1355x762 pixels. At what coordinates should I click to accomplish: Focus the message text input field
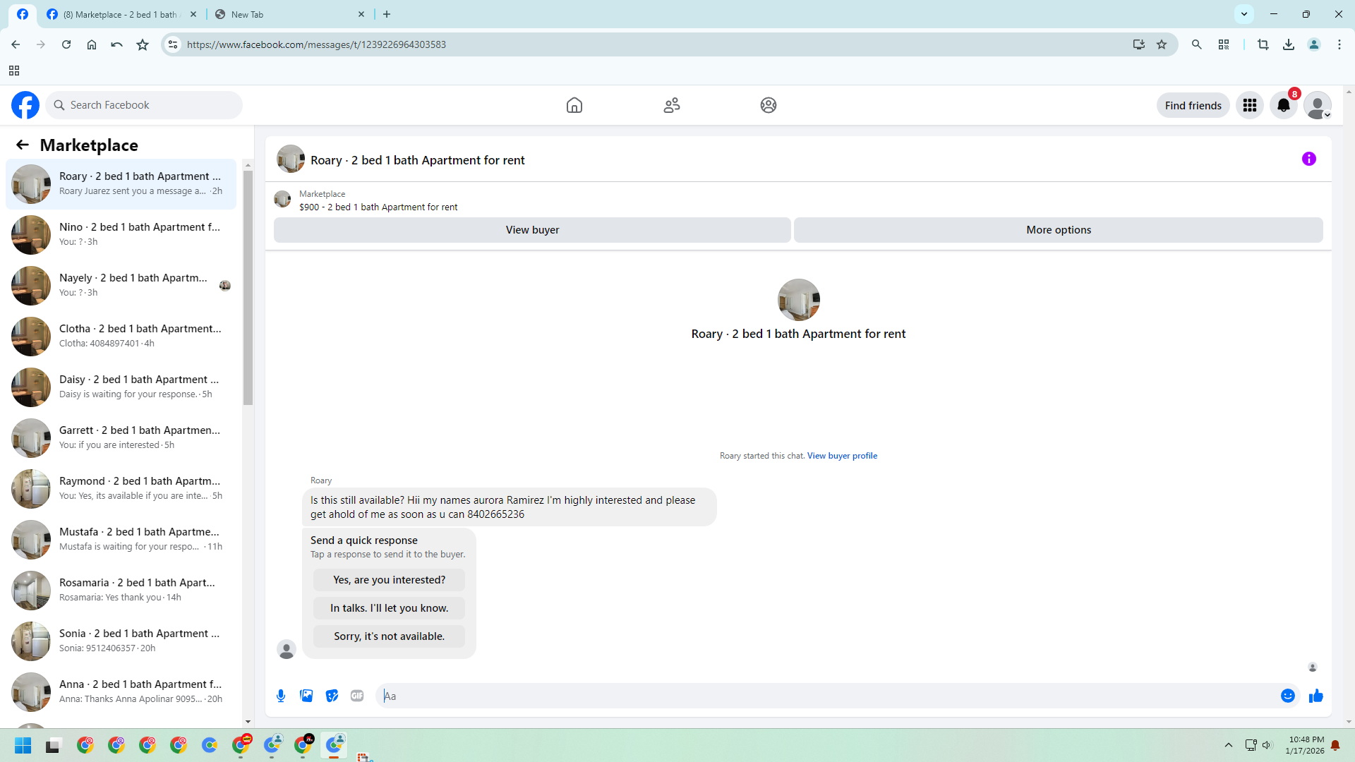coord(826,696)
